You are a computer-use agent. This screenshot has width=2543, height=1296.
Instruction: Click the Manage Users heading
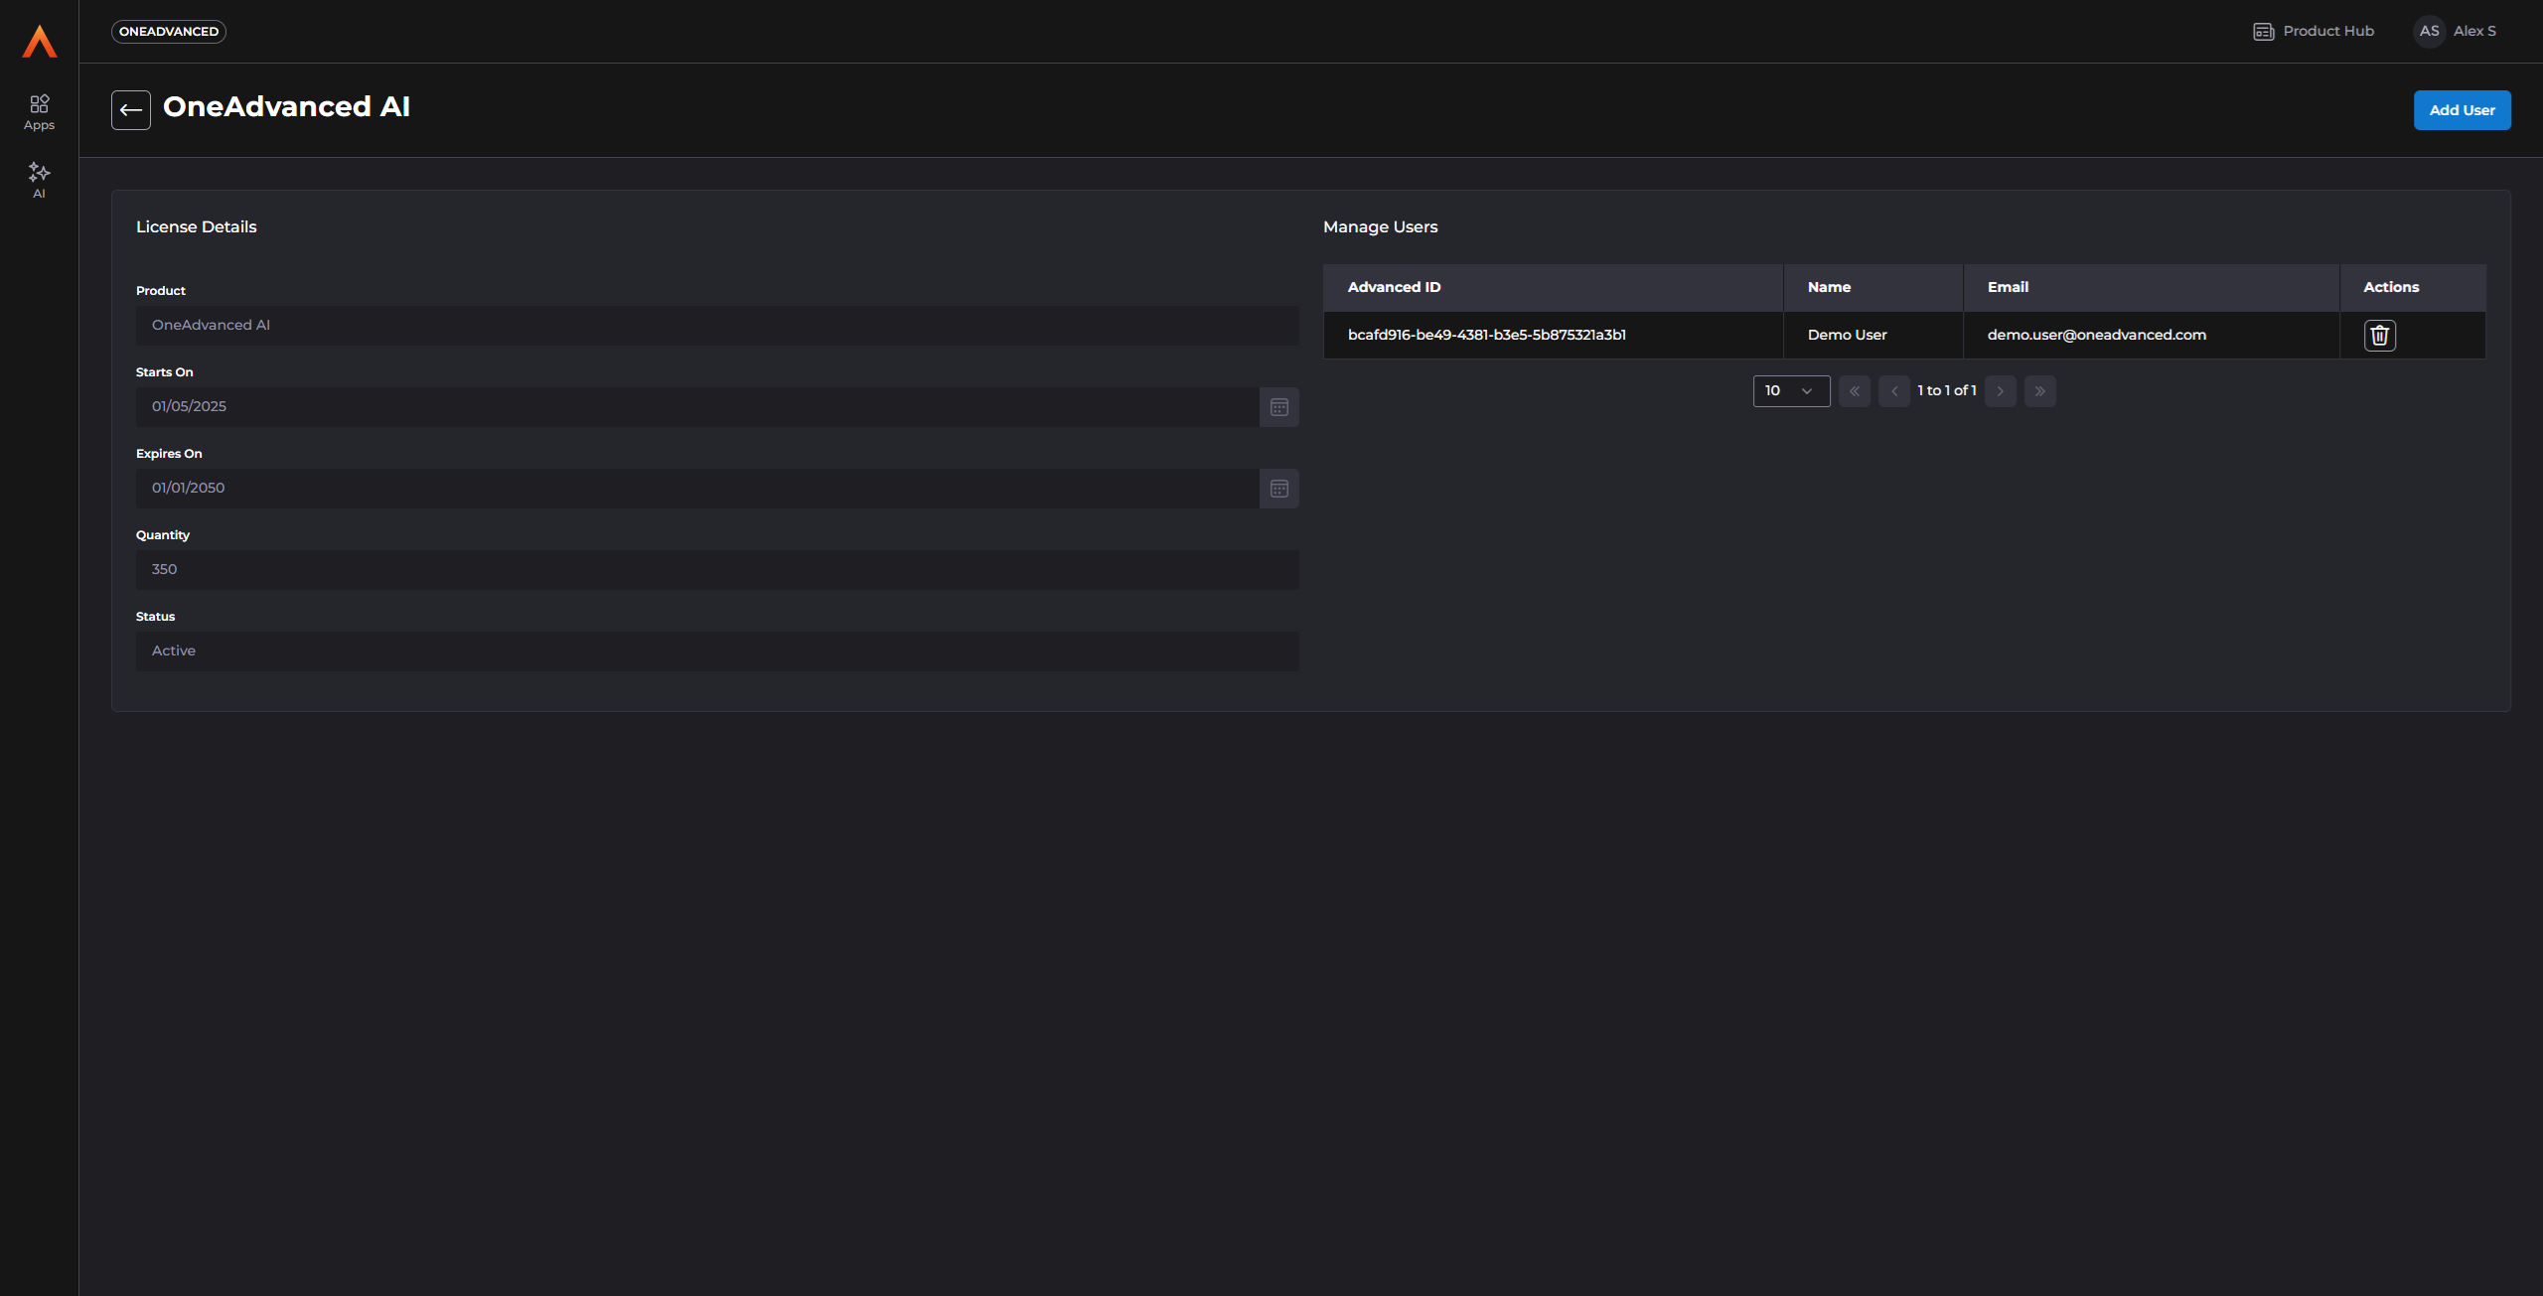pos(1380,227)
